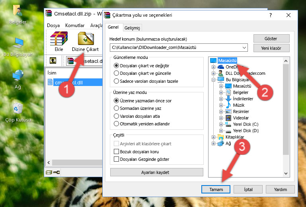Select 'Sormadan üzerine yaz' option

116,108
